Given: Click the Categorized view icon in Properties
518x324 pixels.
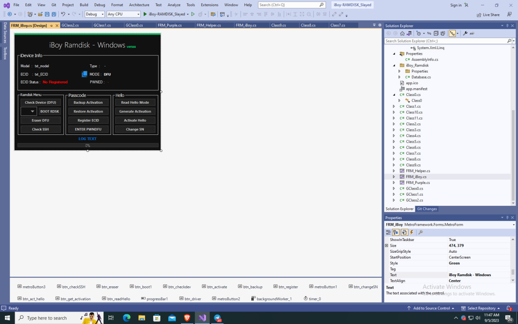Looking at the screenshot, I should tap(388, 232).
